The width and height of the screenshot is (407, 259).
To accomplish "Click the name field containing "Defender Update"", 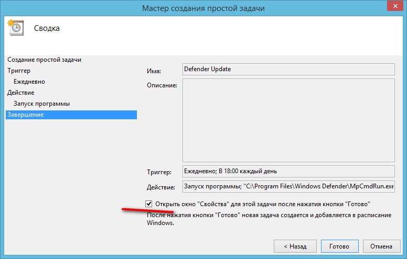I will (288, 69).
